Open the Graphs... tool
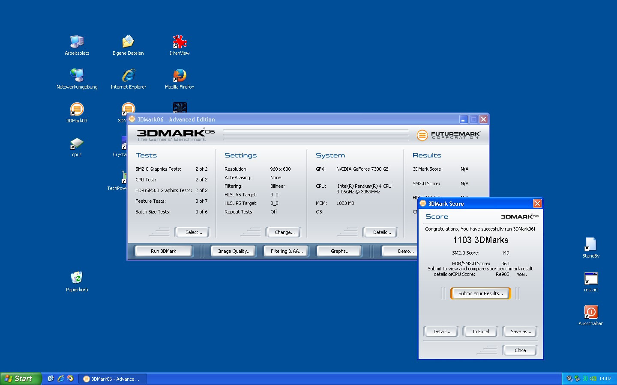This screenshot has height=385, width=617. pos(340,251)
